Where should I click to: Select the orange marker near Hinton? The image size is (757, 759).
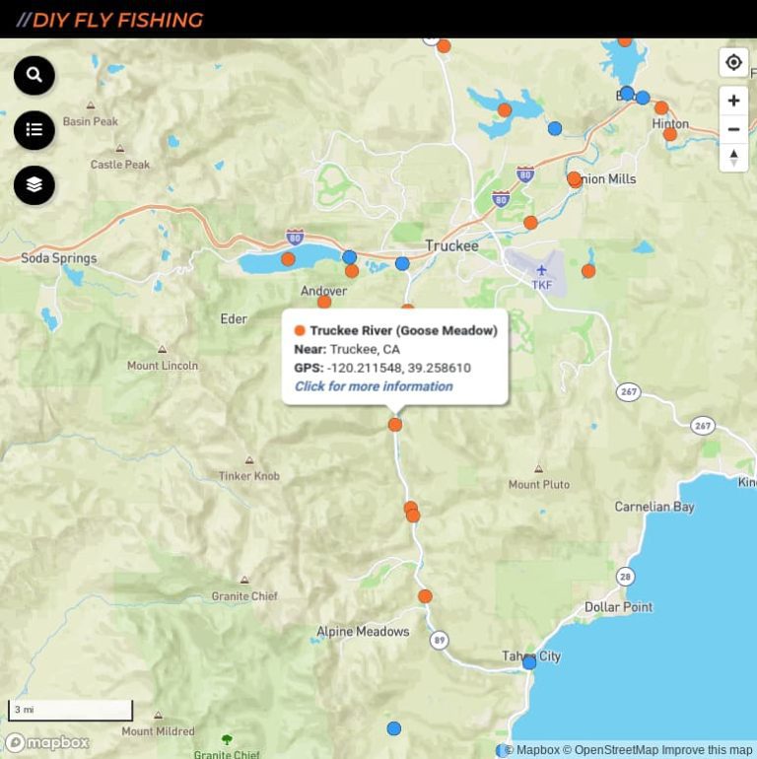(x=670, y=134)
